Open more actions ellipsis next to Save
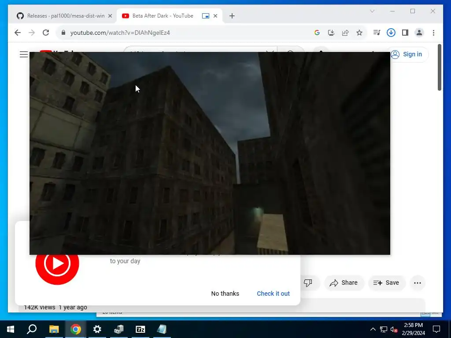 point(418,283)
